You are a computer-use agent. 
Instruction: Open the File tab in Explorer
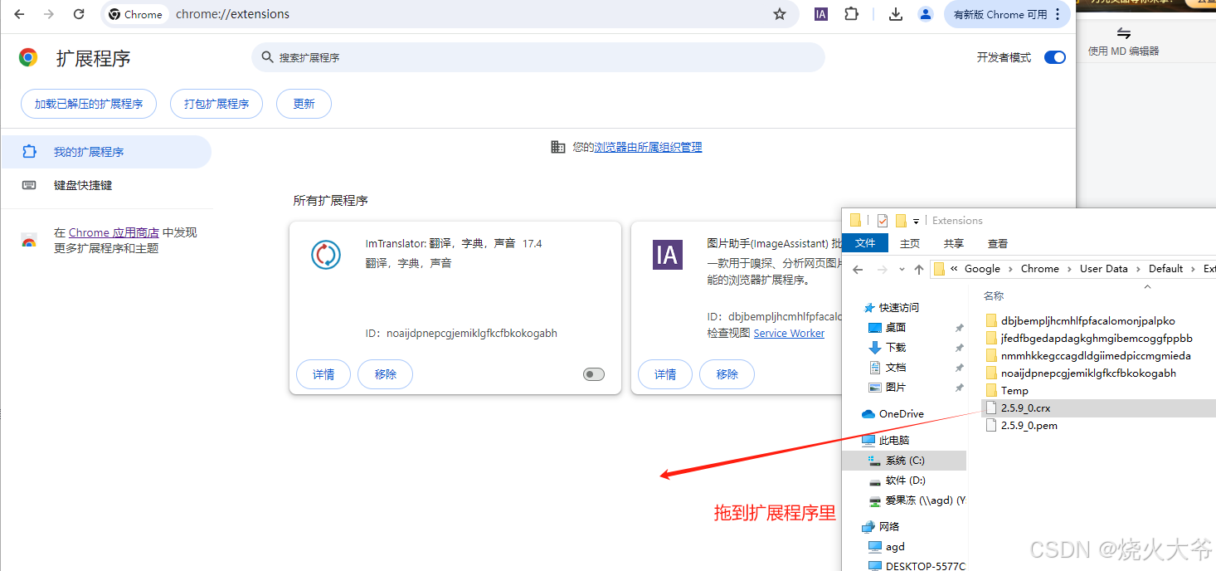[865, 243]
